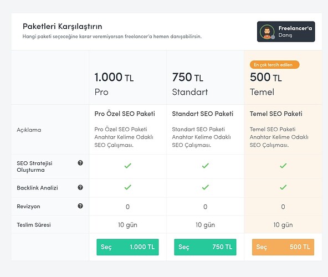This screenshot has height=277, width=328.
Task: Click the Pro Özel SEO Paketi title
Action: (x=125, y=114)
